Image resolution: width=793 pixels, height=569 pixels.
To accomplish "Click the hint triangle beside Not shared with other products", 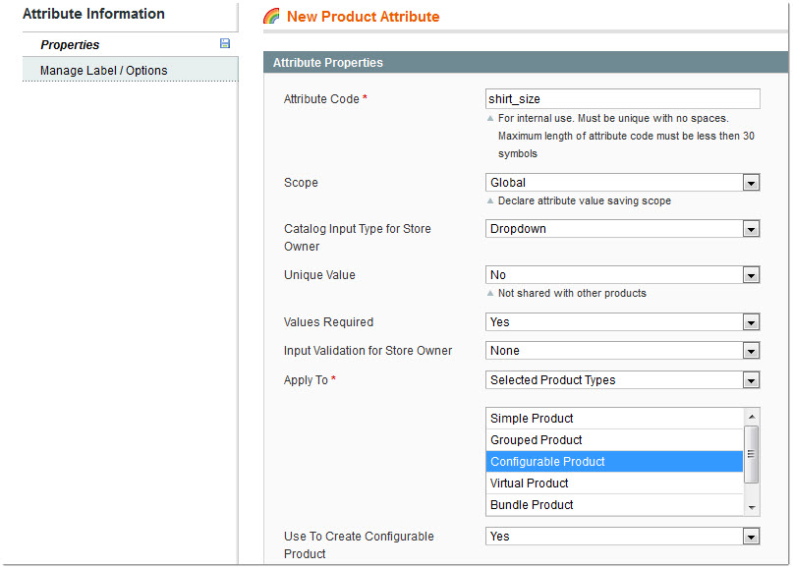I will 490,294.
